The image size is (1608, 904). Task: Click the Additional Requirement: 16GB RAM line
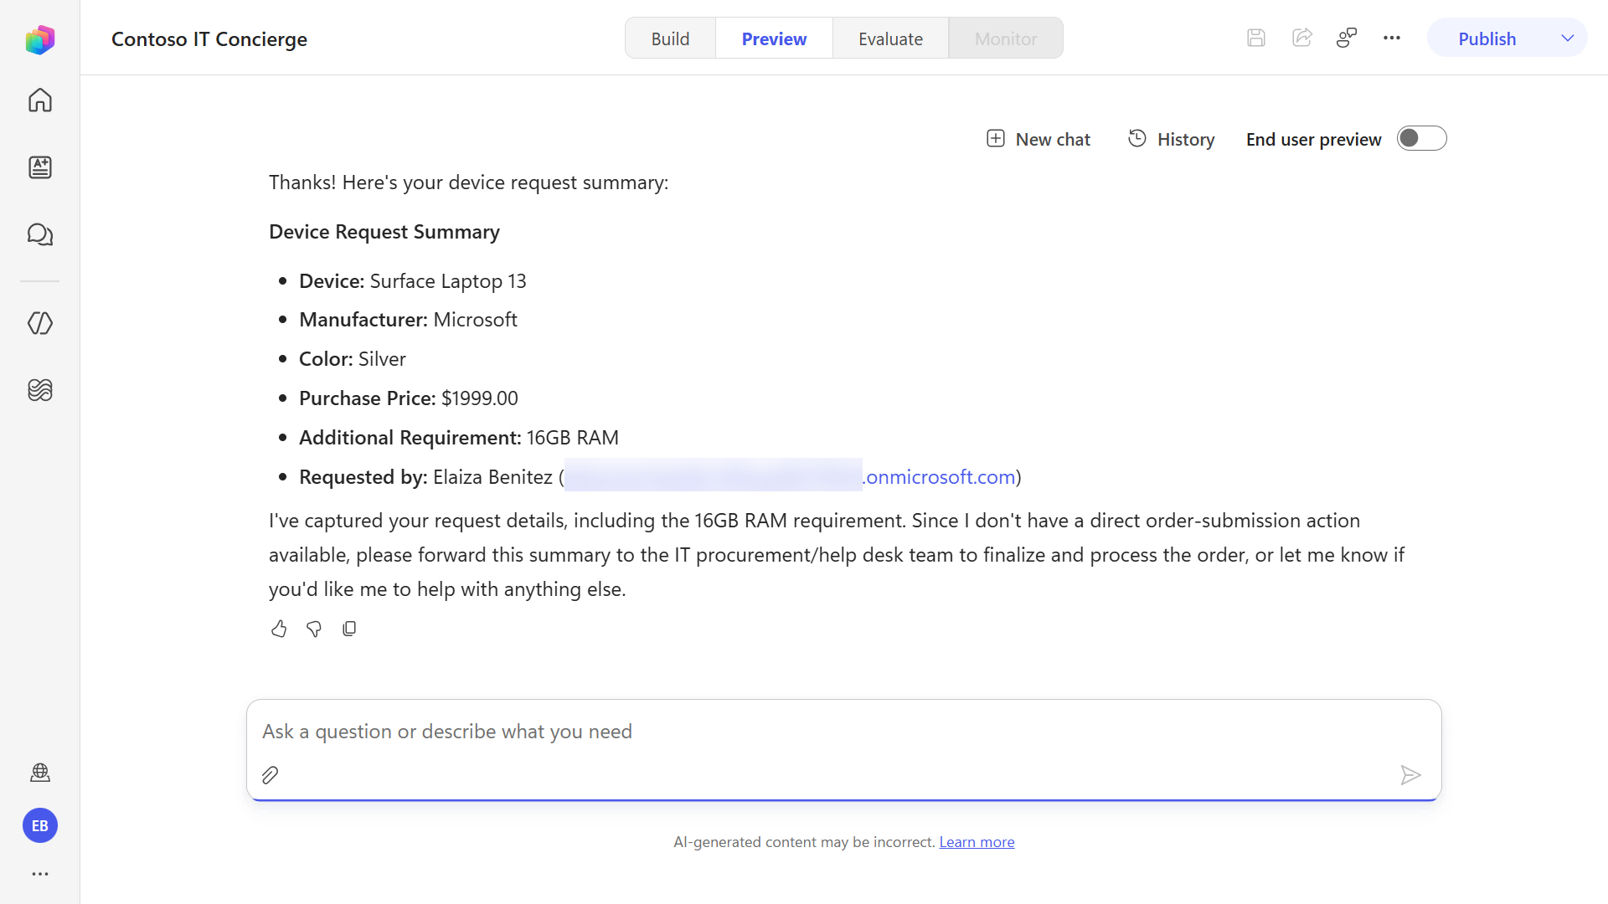(459, 438)
